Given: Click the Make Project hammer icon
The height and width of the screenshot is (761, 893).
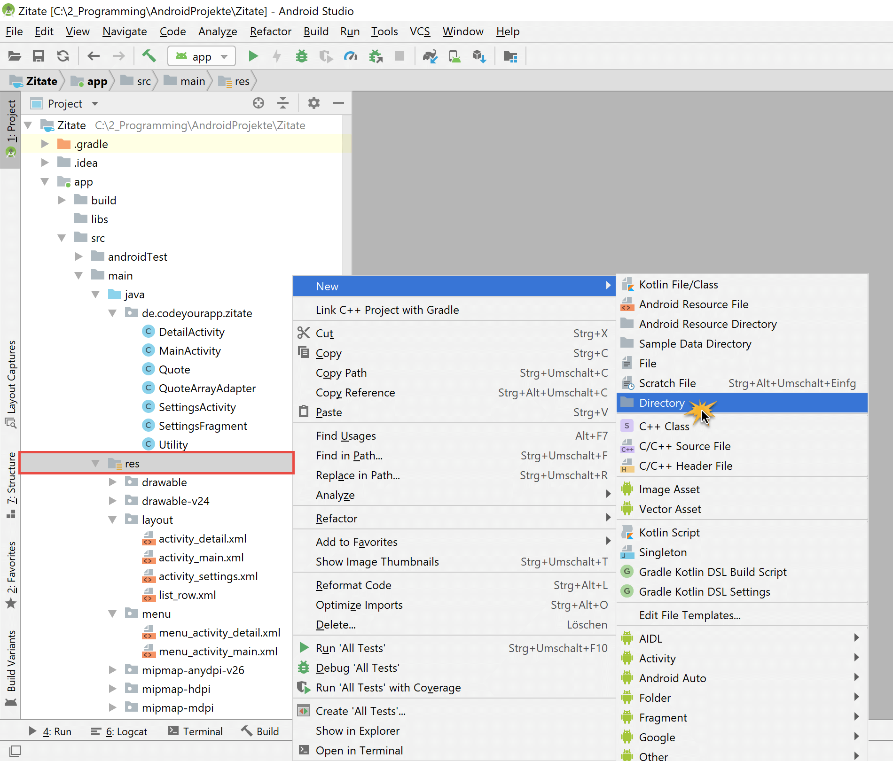Looking at the screenshot, I should pos(149,56).
